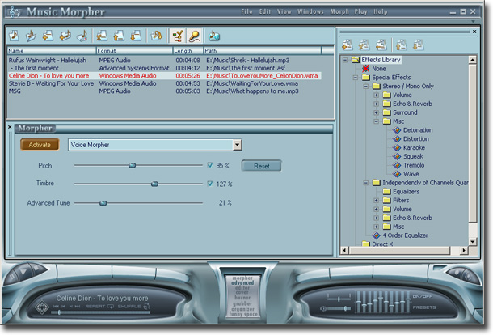Click the add file plus-page playlist icon
This screenshot has height=335, width=493.
coord(48,36)
